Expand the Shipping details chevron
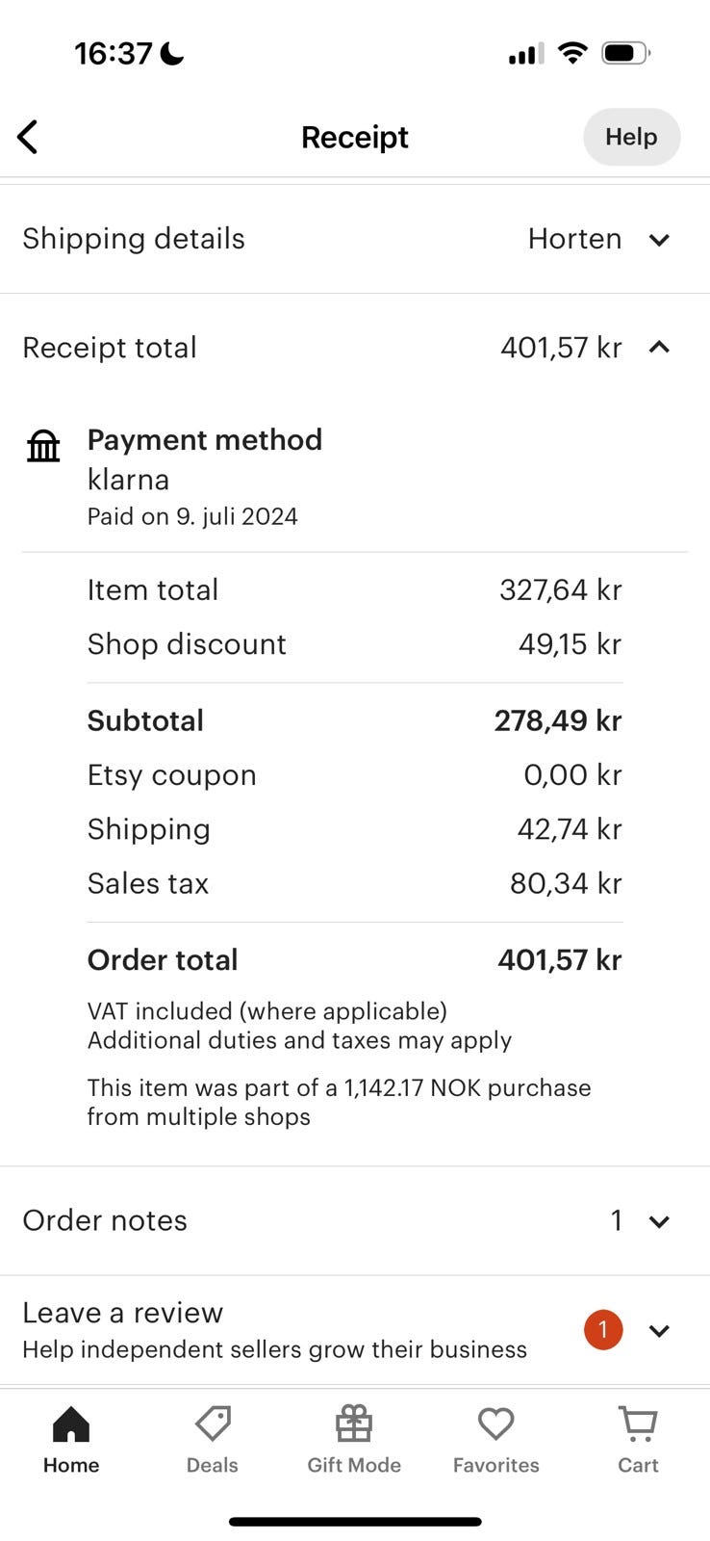Viewport: 710px width, 1541px height. tap(659, 240)
